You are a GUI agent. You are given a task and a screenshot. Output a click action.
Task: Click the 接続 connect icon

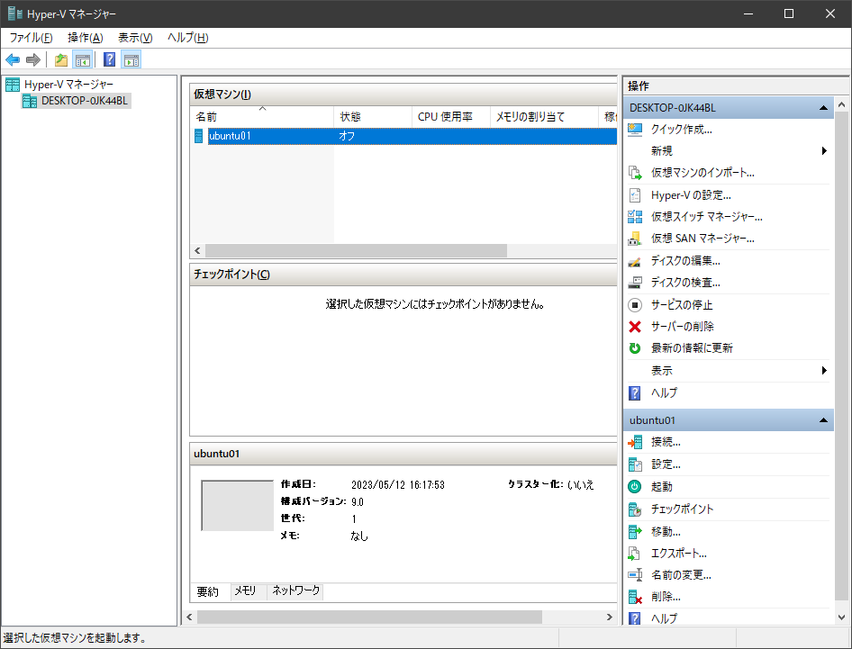click(x=635, y=442)
